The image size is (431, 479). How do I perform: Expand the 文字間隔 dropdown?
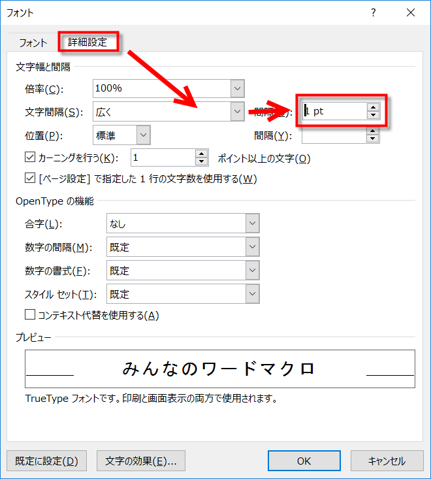[237, 112]
